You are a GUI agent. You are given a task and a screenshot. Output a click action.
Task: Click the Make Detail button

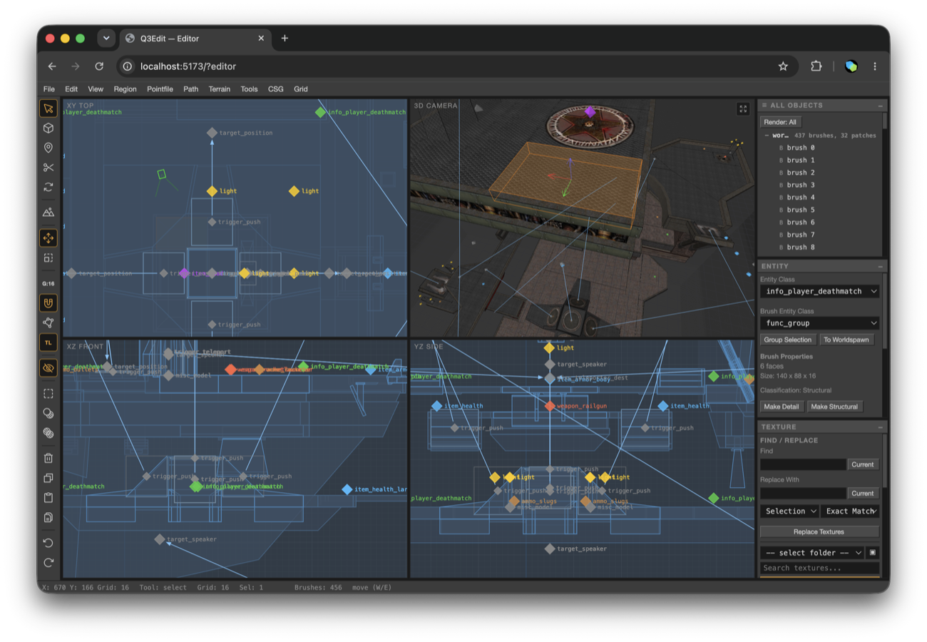(x=782, y=407)
